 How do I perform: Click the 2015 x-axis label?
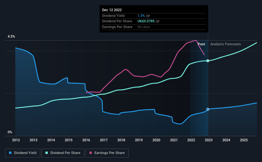tap(69, 140)
